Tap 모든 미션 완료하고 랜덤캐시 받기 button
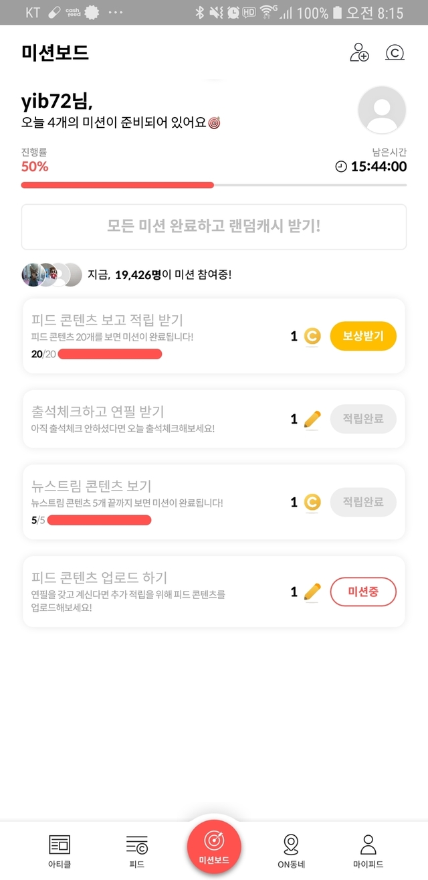Viewport: 428px width, 880px height. pyautogui.click(x=214, y=226)
